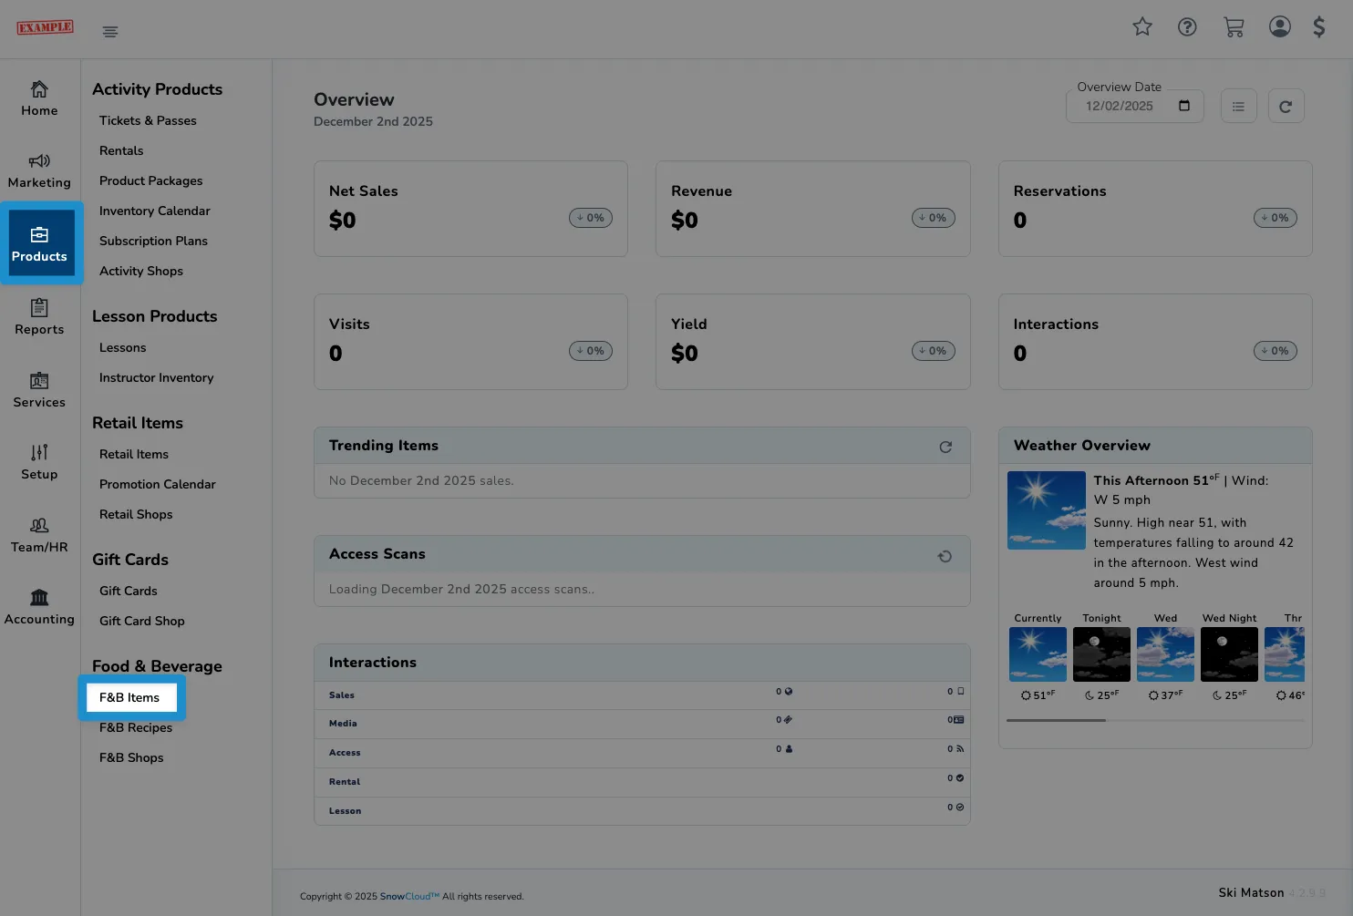Click the Sales row in Interactions table
This screenshot has height=916, width=1353.
(x=642, y=695)
